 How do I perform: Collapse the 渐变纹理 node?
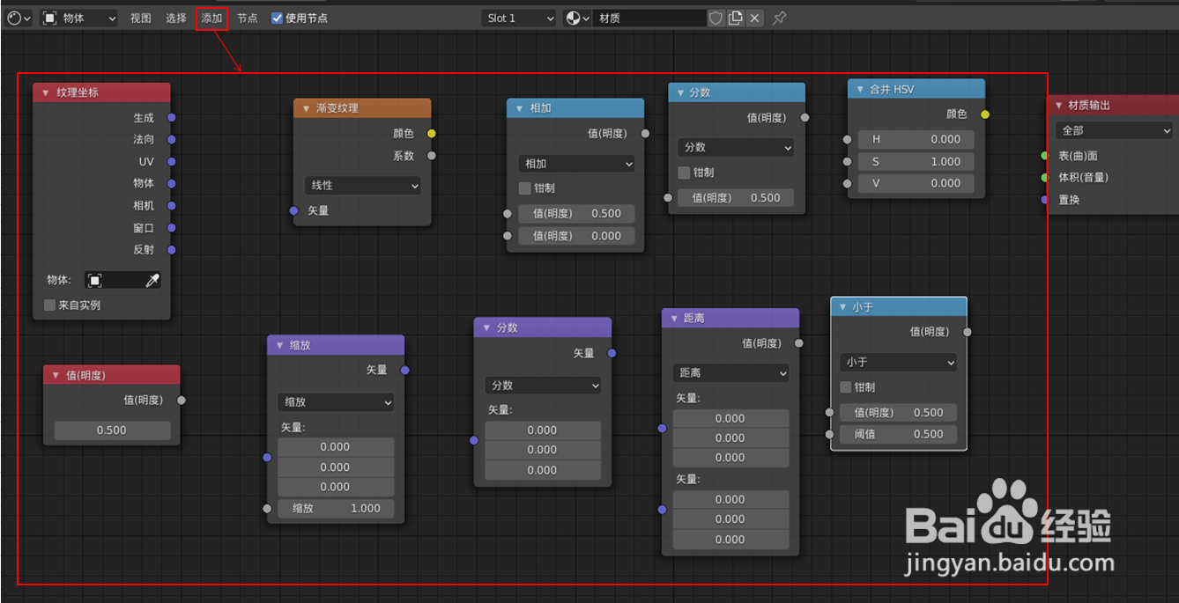click(x=305, y=108)
